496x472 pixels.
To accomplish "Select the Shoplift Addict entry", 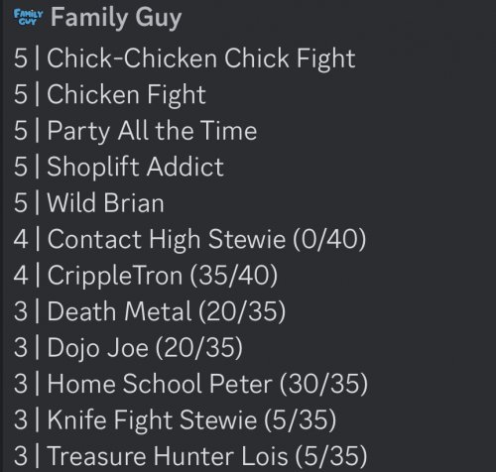I will click(x=119, y=167).
